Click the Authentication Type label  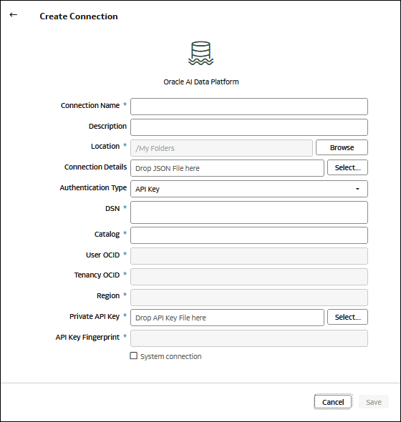pos(93,187)
